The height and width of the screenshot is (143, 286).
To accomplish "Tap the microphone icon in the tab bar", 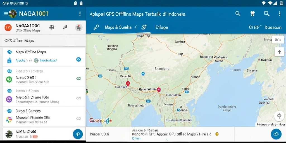I will click(96, 27).
